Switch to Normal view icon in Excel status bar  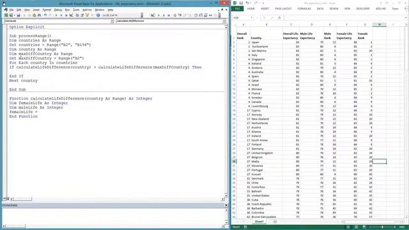(348, 227)
